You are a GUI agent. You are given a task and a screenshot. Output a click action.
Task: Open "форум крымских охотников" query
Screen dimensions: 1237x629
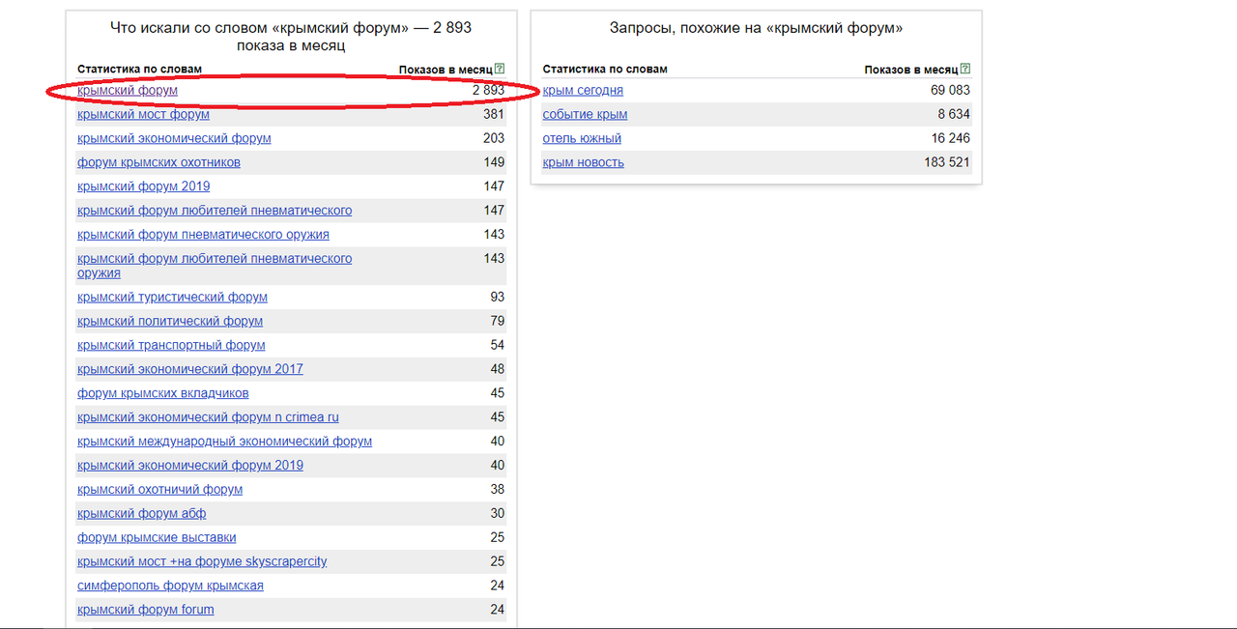158,162
